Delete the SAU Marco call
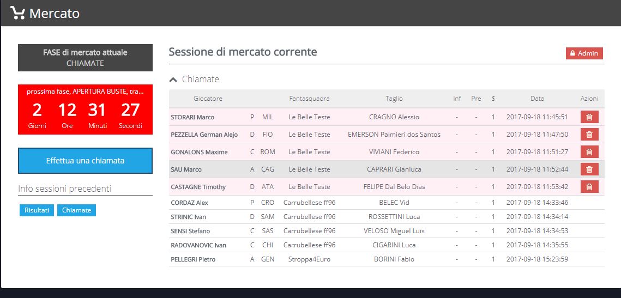This screenshot has height=298, width=621. pyautogui.click(x=589, y=169)
